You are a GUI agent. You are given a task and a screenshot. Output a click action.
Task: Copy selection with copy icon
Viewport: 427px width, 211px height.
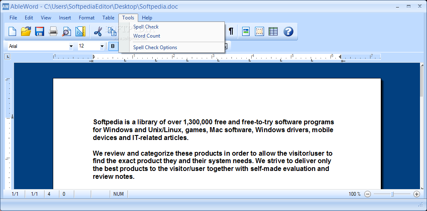[112, 31]
